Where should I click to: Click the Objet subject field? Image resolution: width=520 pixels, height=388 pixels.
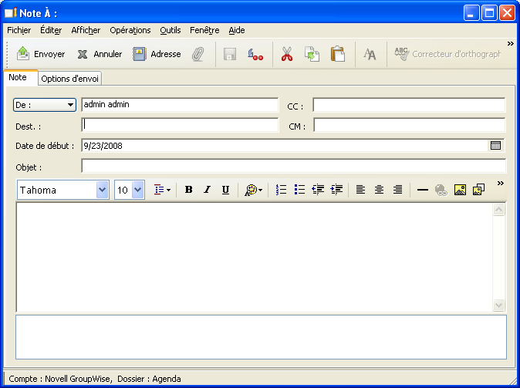coord(293,166)
